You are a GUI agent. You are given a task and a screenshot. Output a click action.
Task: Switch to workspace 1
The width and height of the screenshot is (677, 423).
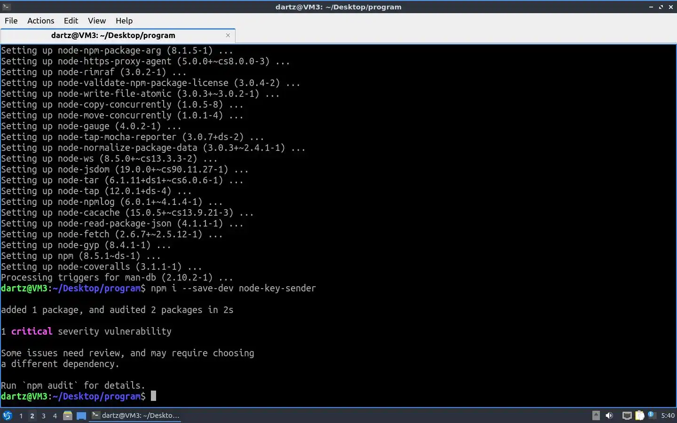point(21,415)
